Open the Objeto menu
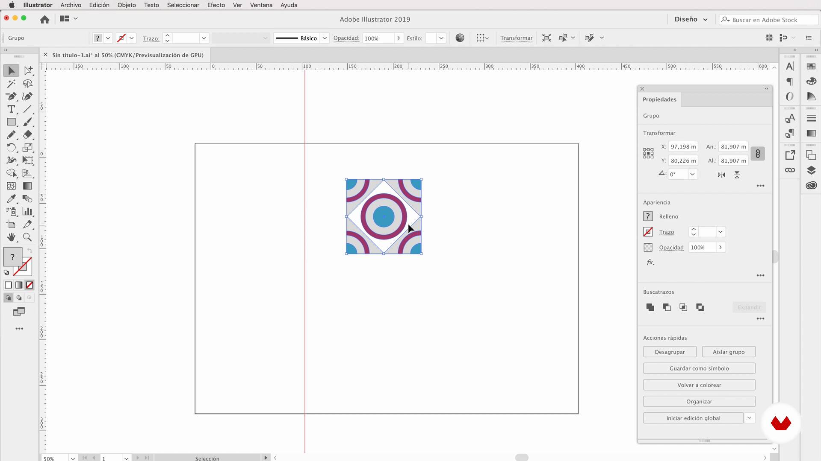 coord(127,5)
